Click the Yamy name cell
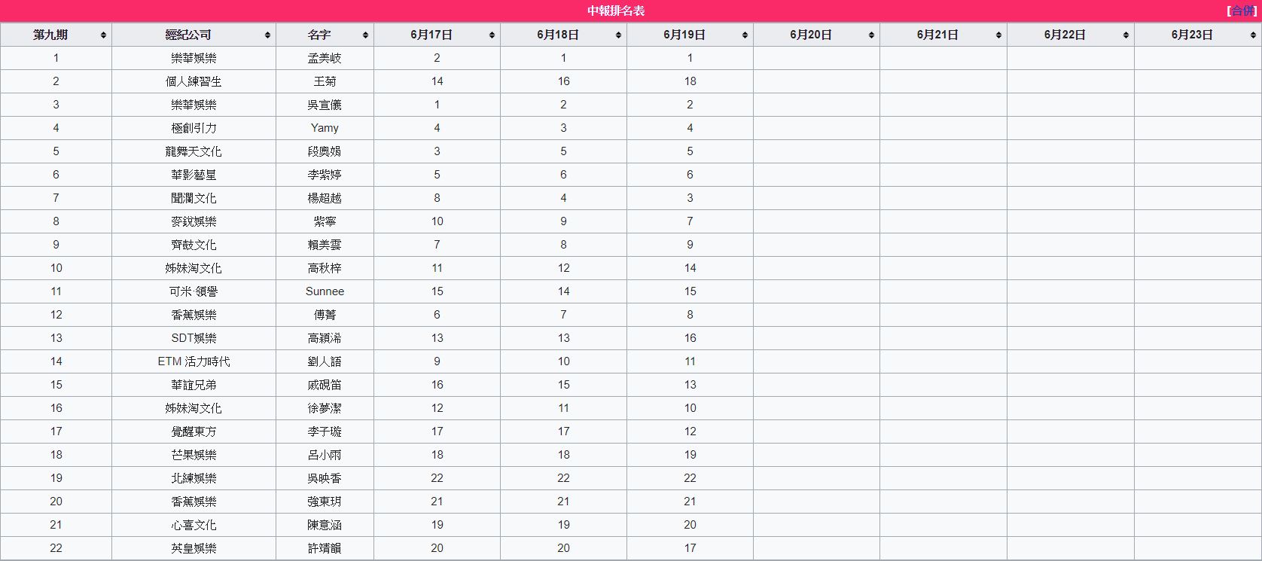This screenshot has height=561, width=1262. 325,128
